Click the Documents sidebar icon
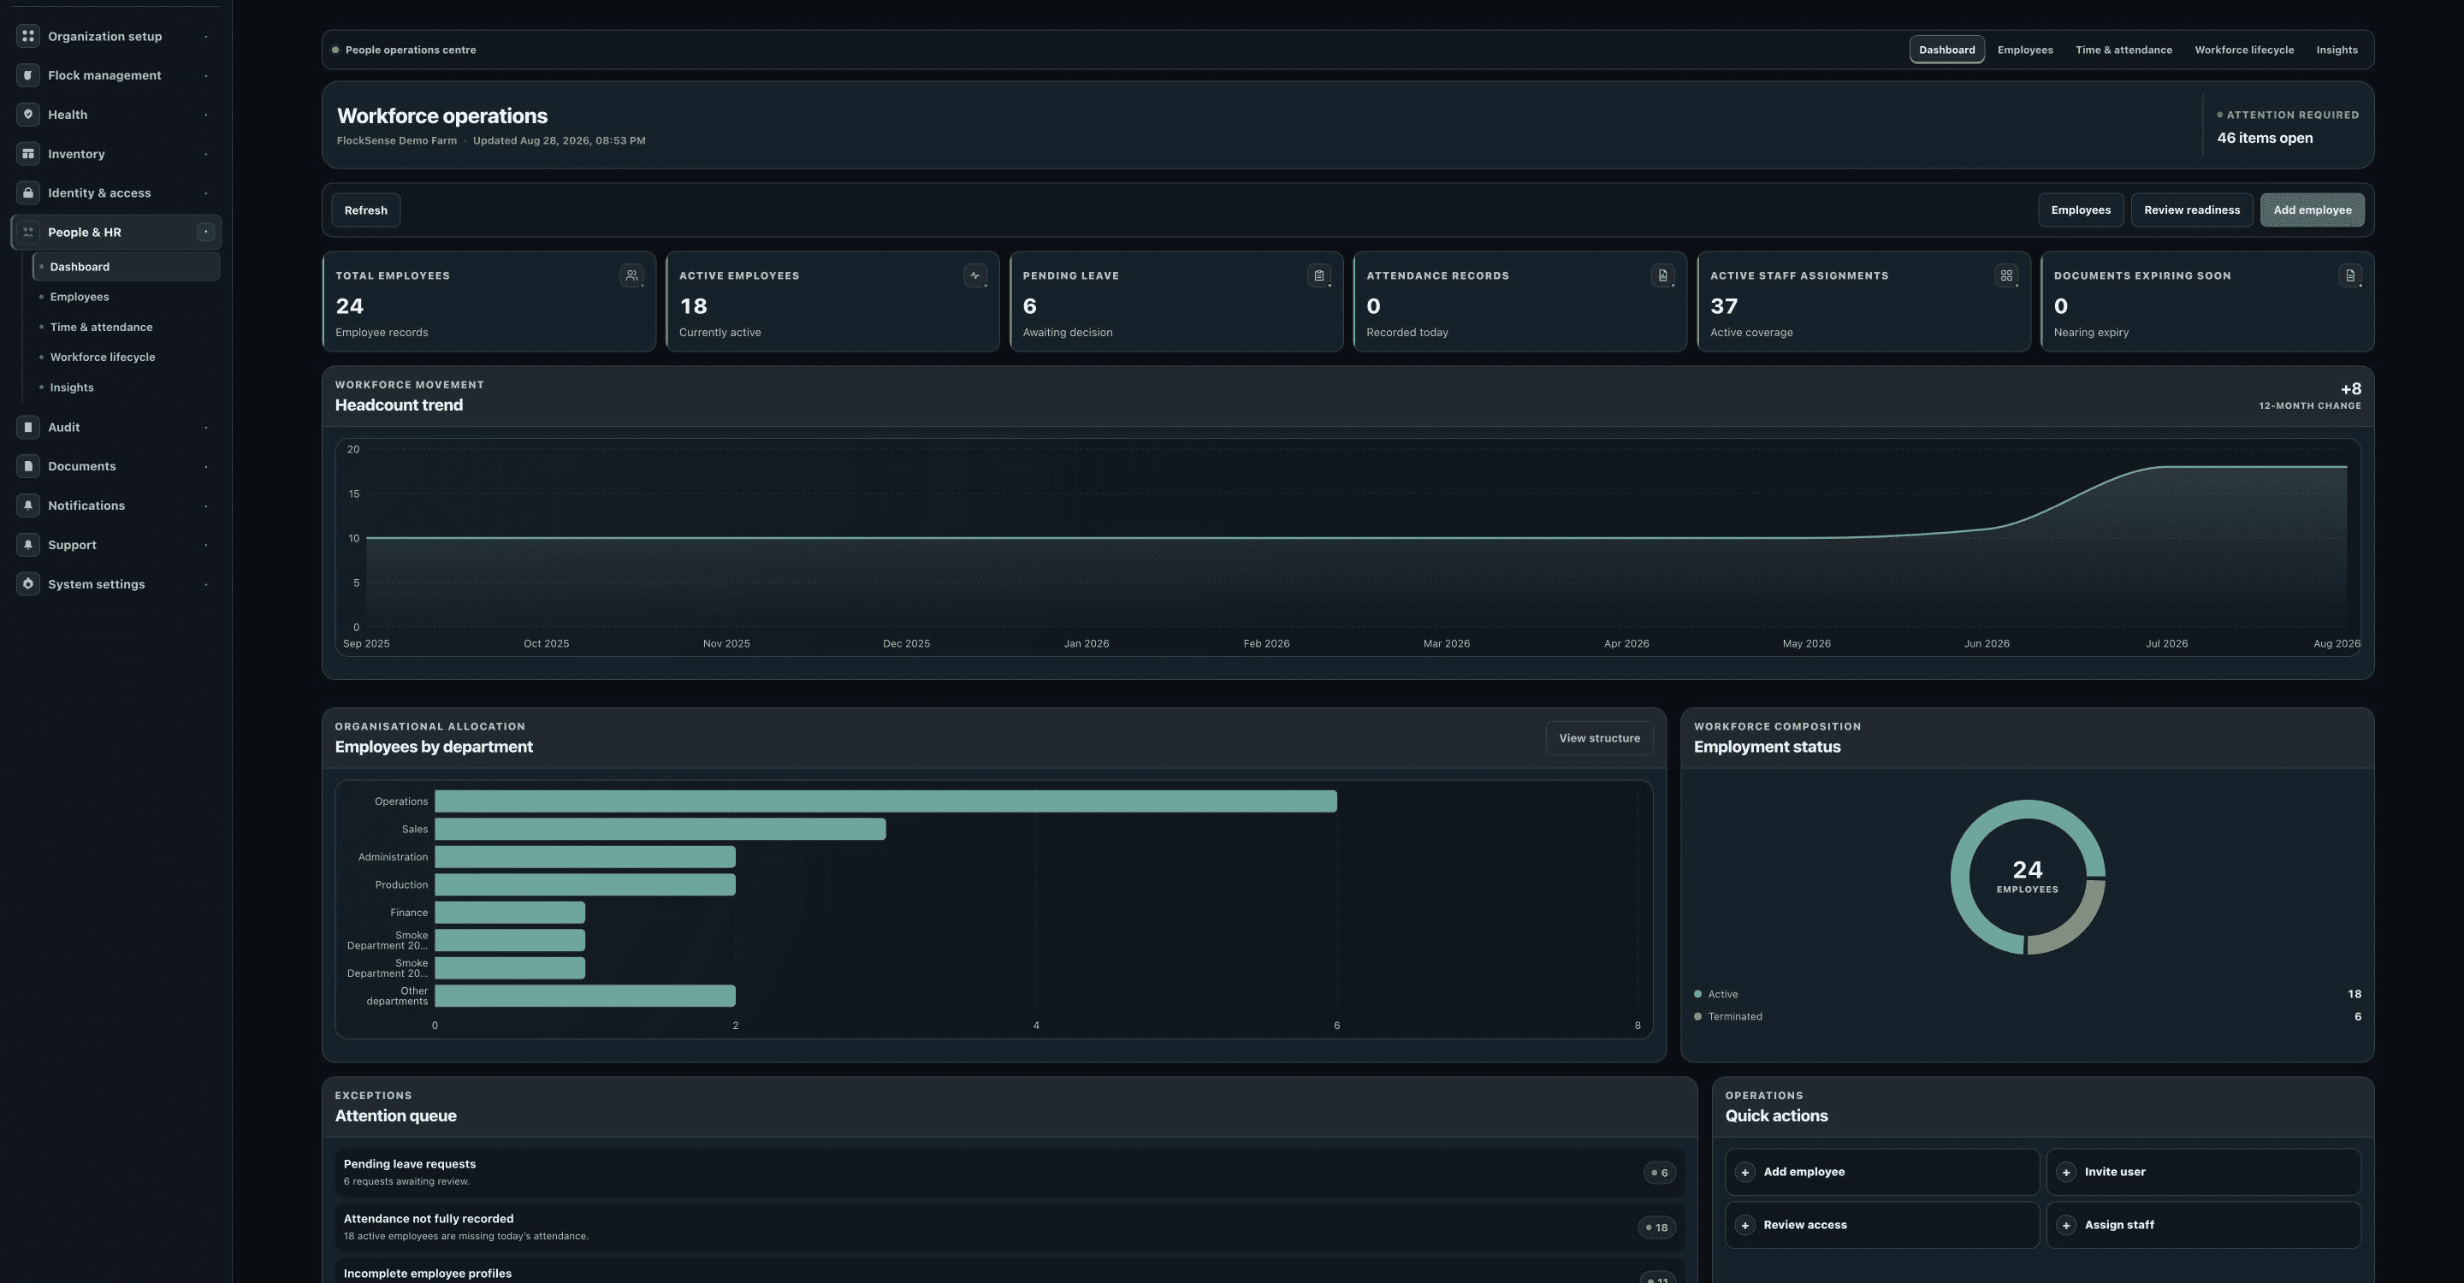This screenshot has height=1283, width=2464. tap(27, 466)
